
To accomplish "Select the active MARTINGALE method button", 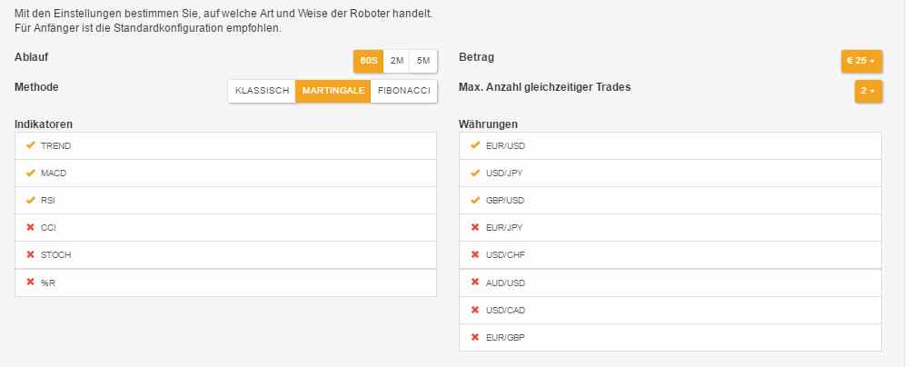I will coord(333,91).
